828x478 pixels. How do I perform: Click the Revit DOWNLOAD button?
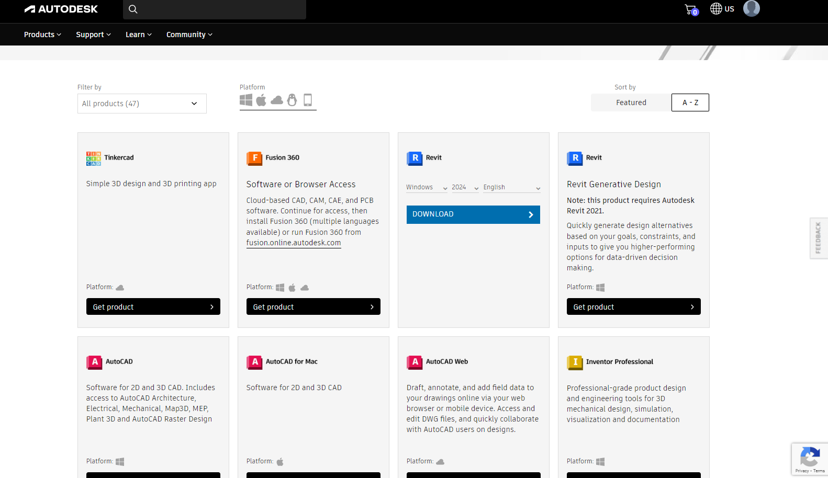point(473,214)
